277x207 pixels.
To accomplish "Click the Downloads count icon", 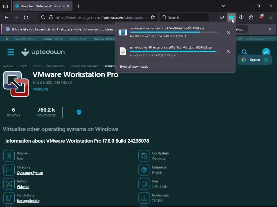I will [x=144, y=198].
